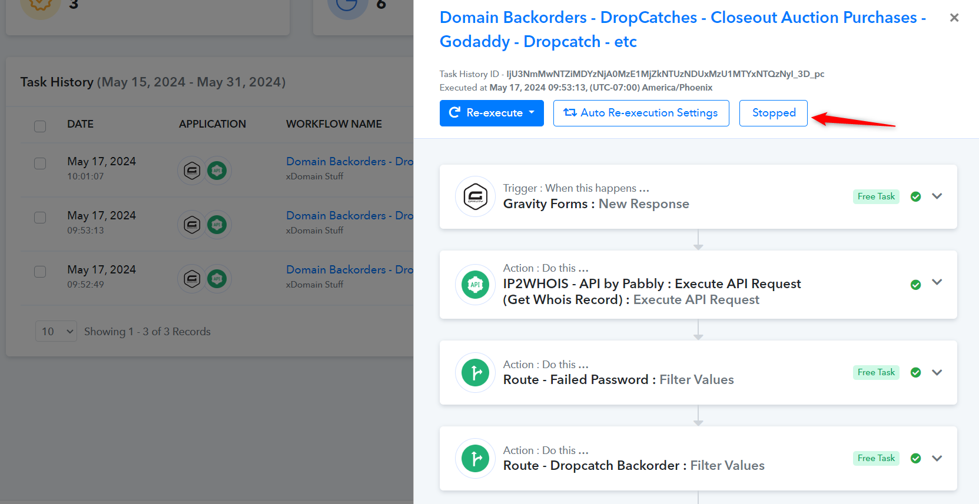Open the Re-execute dropdown button
The height and width of the screenshot is (504, 979).
492,113
